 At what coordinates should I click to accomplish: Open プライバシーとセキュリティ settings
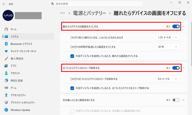click(28, 102)
